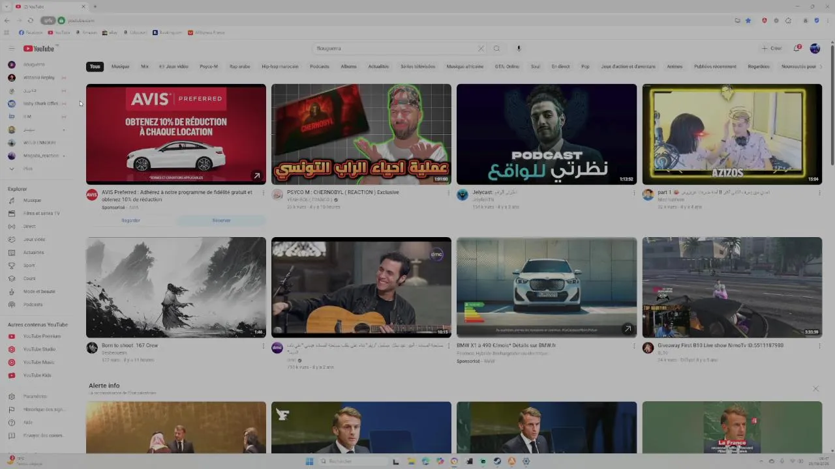Select the GTA Online filter chip
The image size is (835, 469).
click(507, 66)
